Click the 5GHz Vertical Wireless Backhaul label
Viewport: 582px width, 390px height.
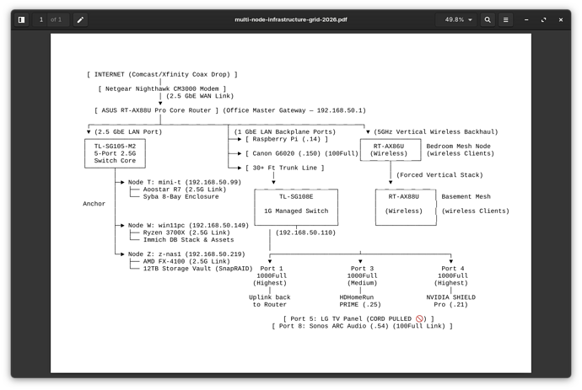[x=436, y=132]
